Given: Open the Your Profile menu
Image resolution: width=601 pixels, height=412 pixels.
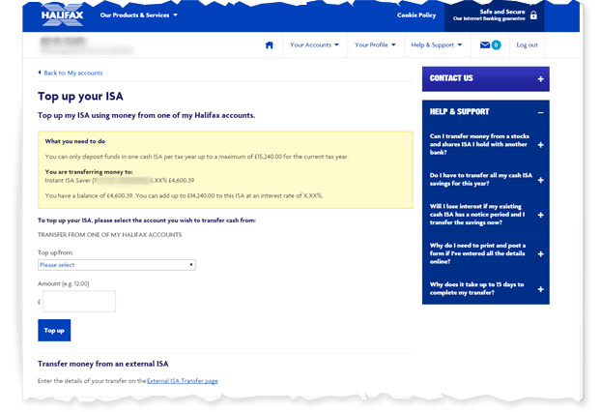Looking at the screenshot, I should pos(375,44).
